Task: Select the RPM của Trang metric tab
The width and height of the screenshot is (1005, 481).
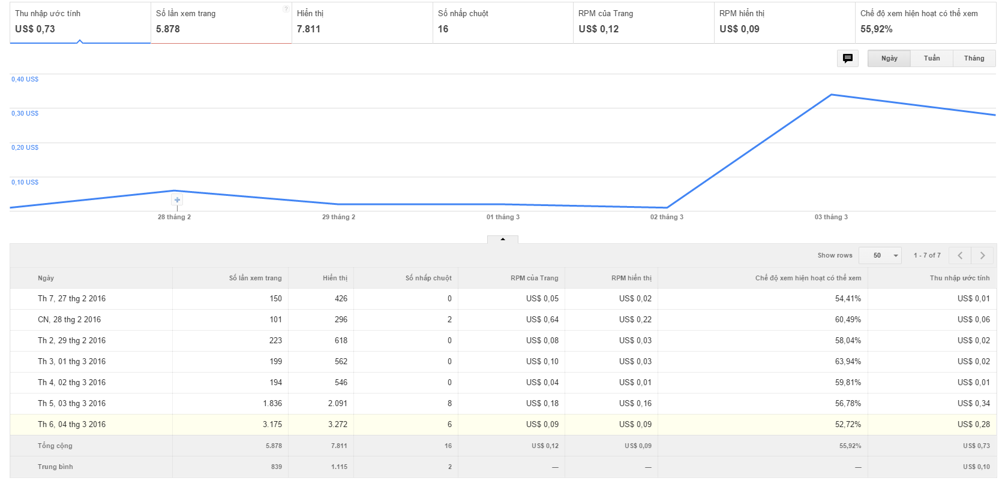Action: (643, 22)
